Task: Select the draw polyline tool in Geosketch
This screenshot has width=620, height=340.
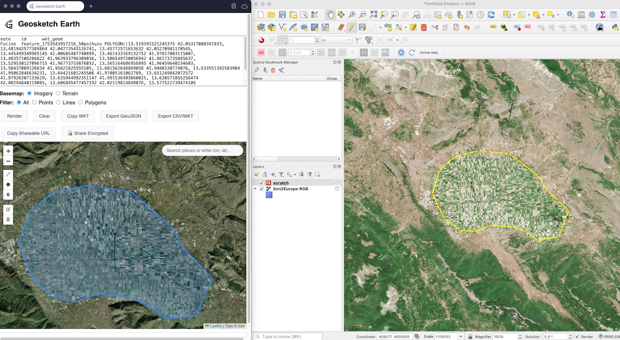Action: tap(8, 175)
